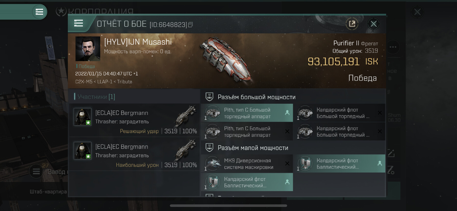Click the C2X-M5 location link
Image resolution: width=457 pixels, height=211 pixels.
[x=84, y=82]
